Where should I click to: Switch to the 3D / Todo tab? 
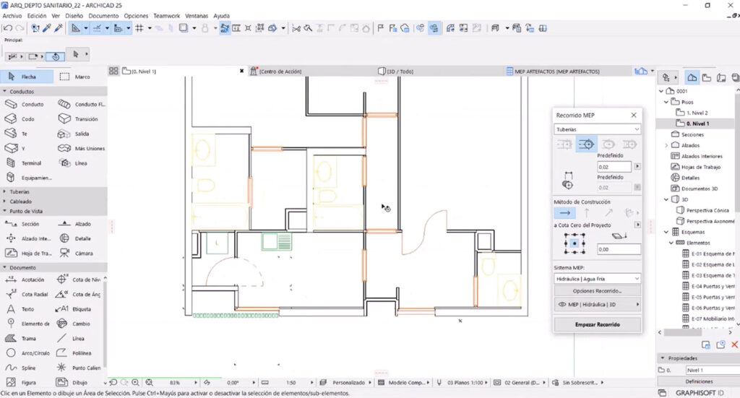395,72
